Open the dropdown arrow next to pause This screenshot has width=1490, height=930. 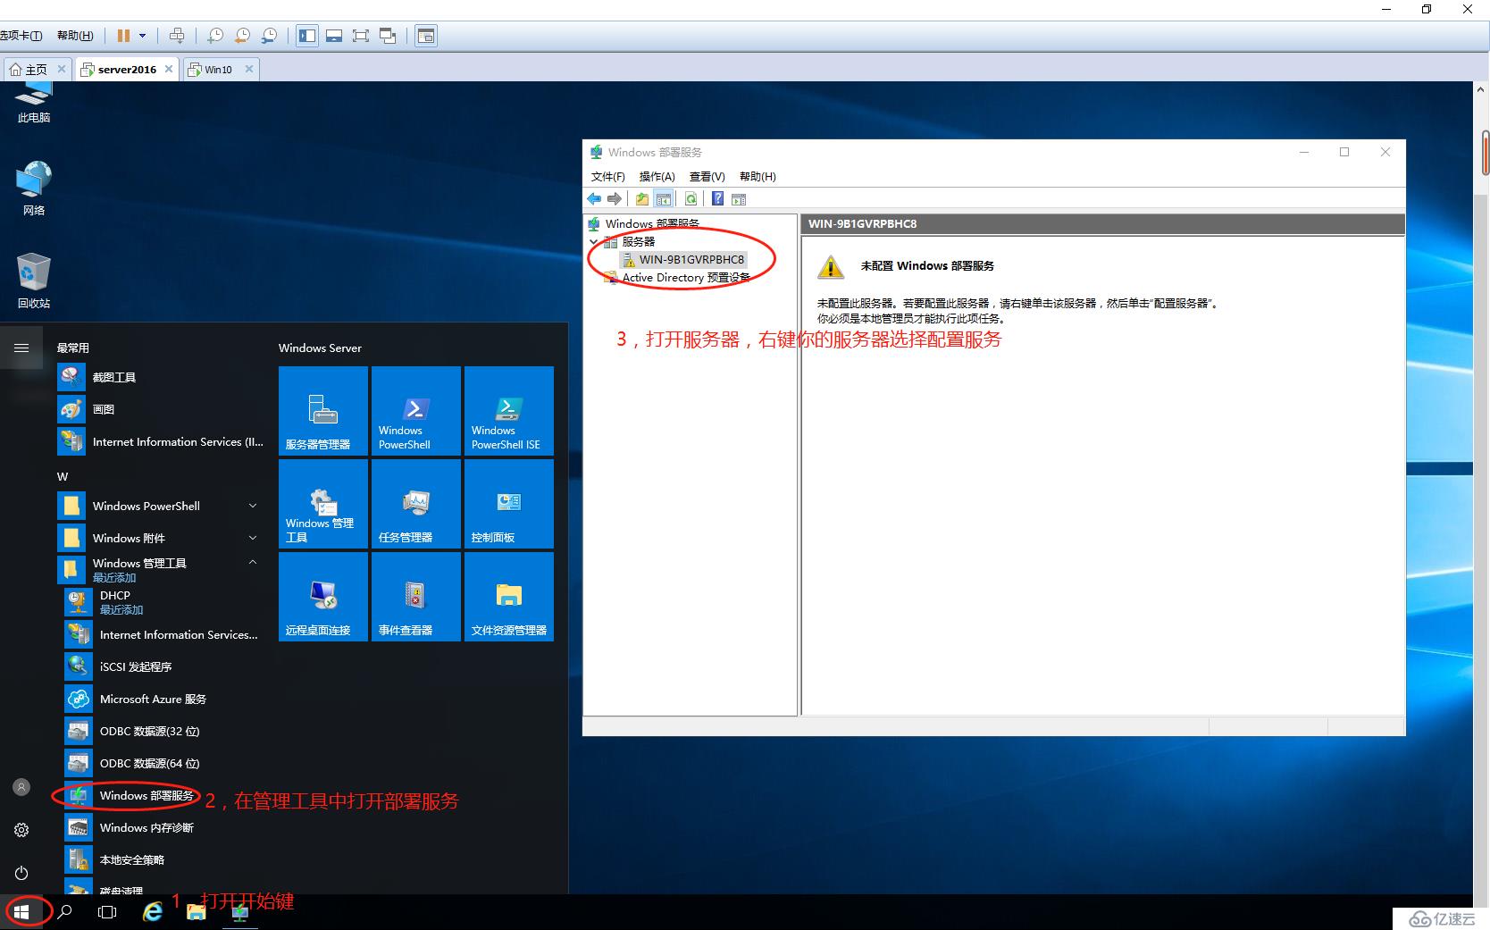click(x=142, y=36)
